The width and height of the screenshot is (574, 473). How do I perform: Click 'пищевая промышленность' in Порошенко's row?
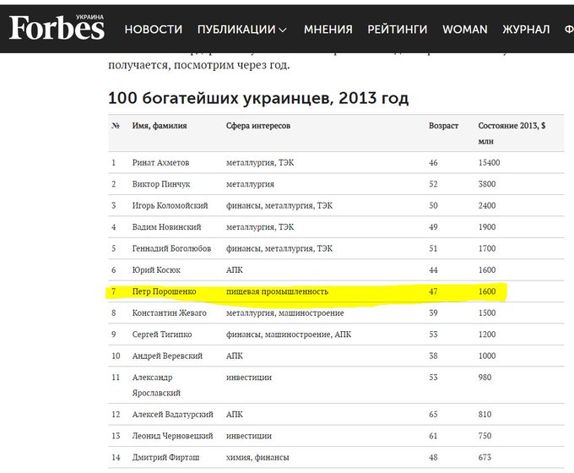(277, 291)
